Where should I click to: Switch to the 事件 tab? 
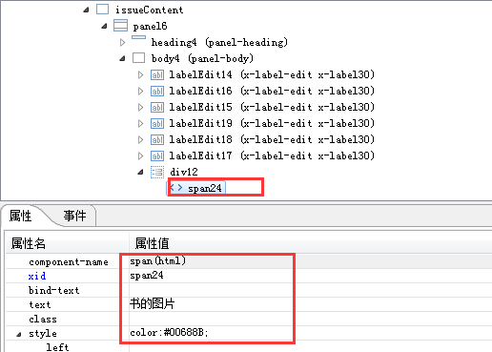74,216
